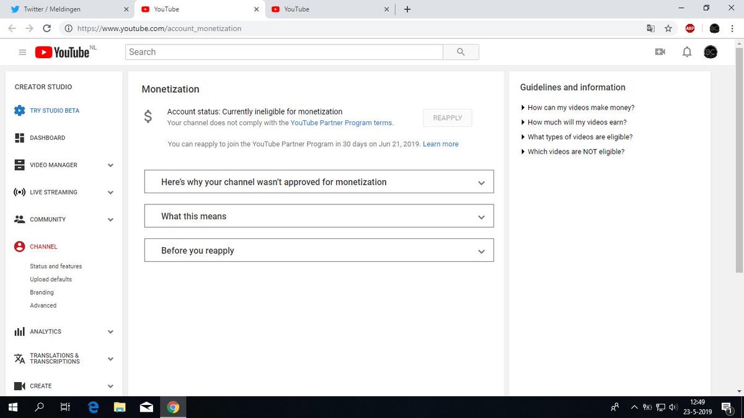Click the REAPPLY button
The height and width of the screenshot is (418, 744).
(448, 118)
